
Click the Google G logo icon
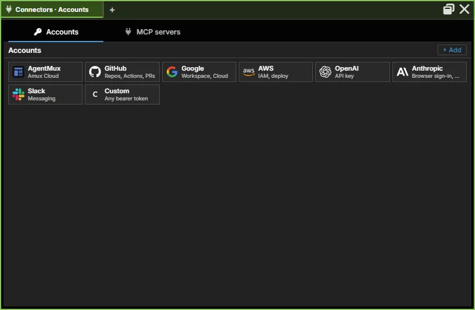172,72
